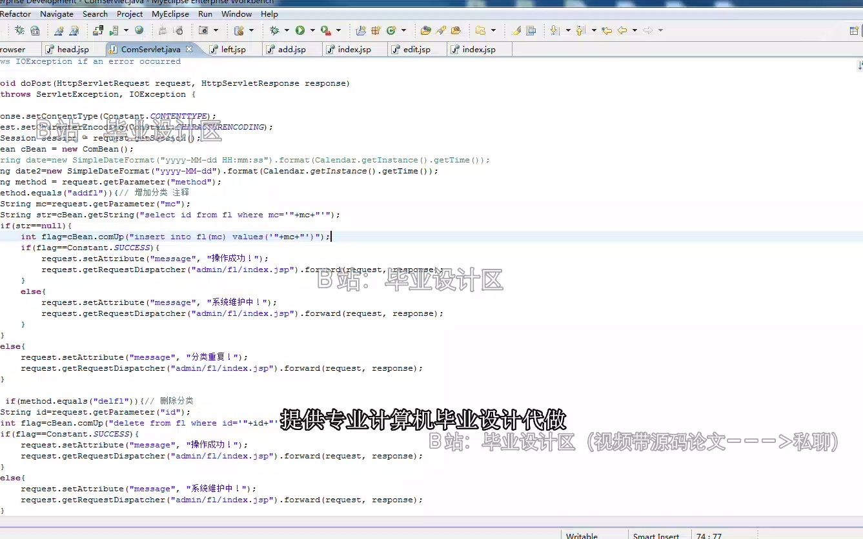Click the camera capture toolbar icon

(x=203, y=30)
